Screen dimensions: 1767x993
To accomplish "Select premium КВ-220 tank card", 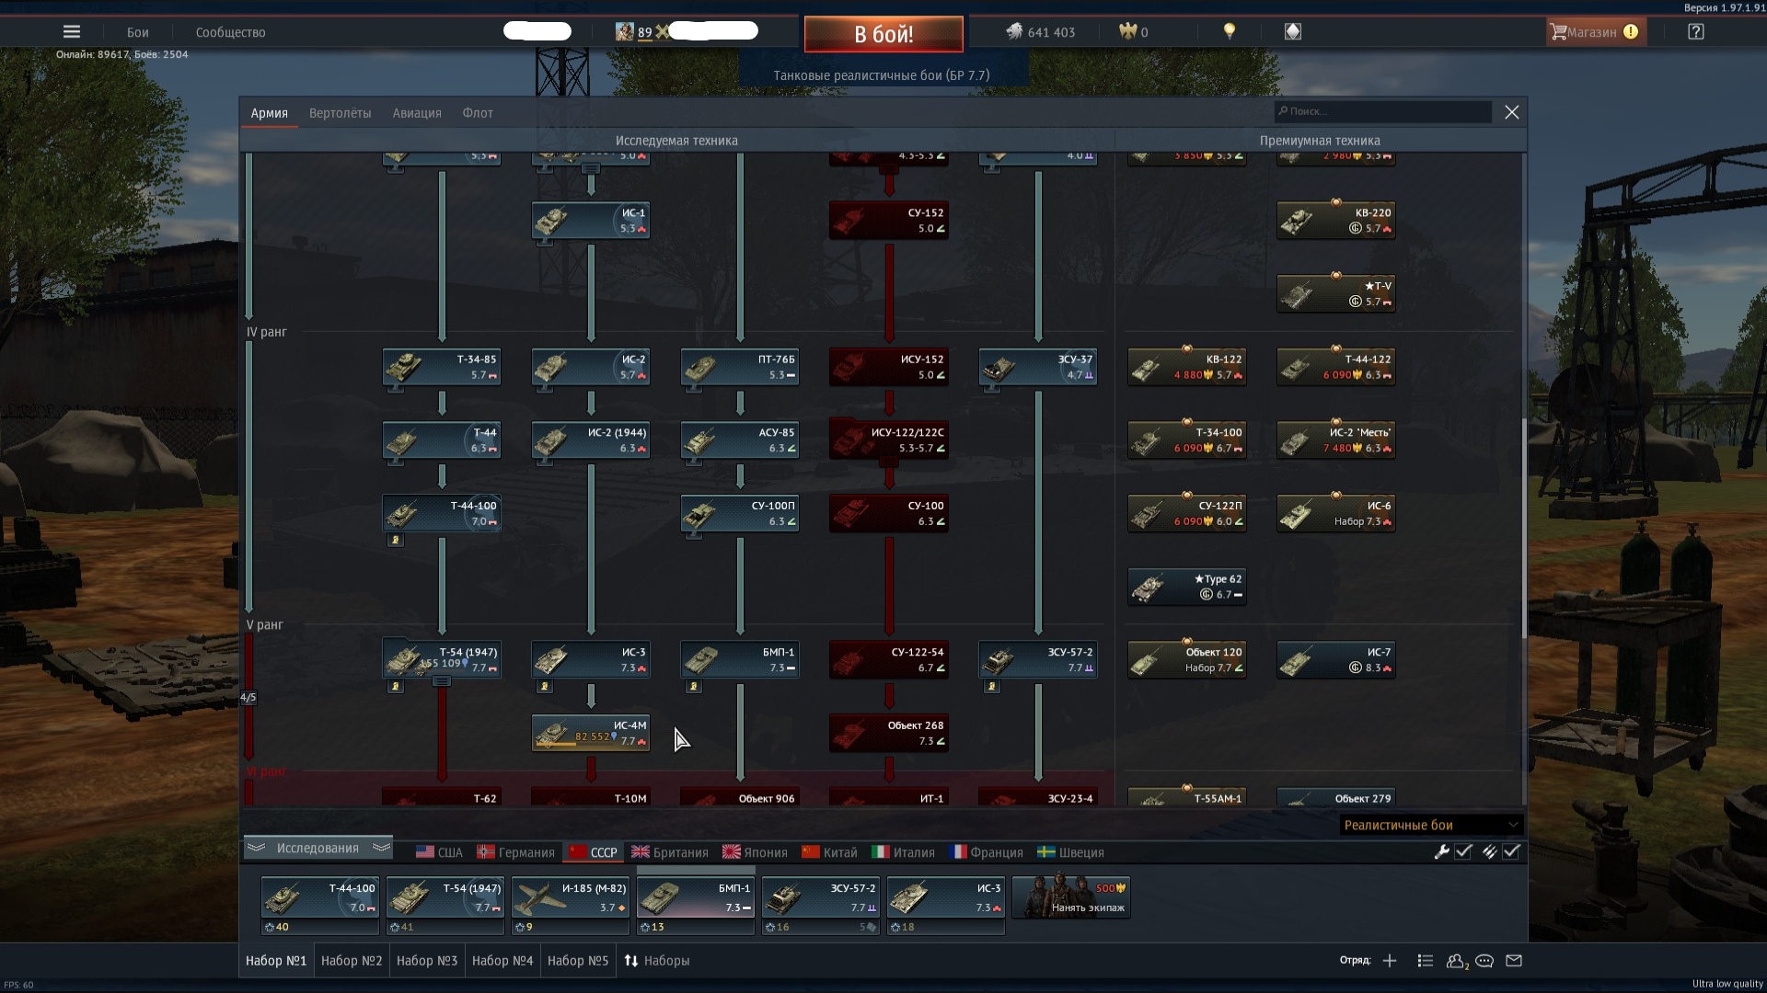I will point(1336,221).
